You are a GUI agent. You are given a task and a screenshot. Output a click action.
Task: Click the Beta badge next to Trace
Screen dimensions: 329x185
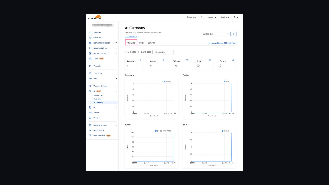(x=101, y=58)
